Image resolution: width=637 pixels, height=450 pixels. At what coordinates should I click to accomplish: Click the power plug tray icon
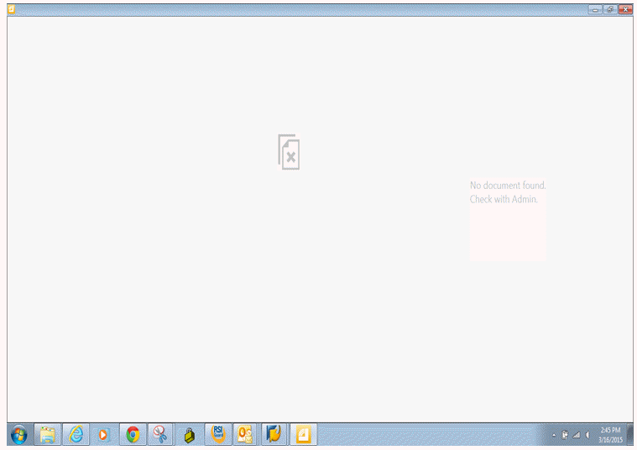(x=565, y=435)
